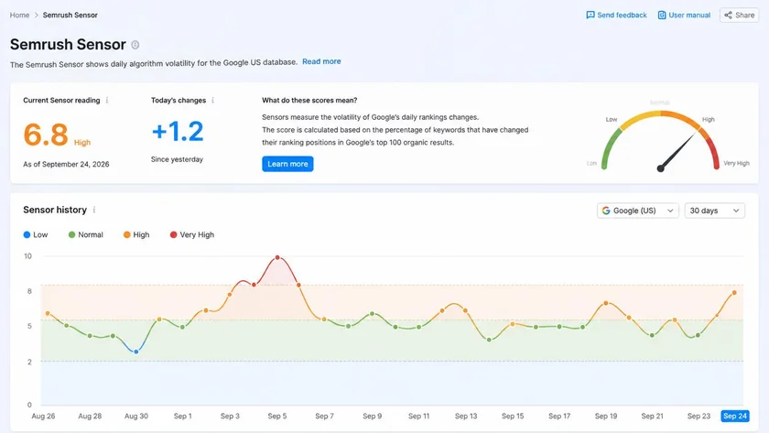The width and height of the screenshot is (769, 433).
Task: Click the red peak point at Sep 5
Action: click(277, 257)
